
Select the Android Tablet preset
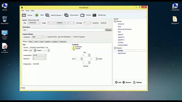point(123,45)
